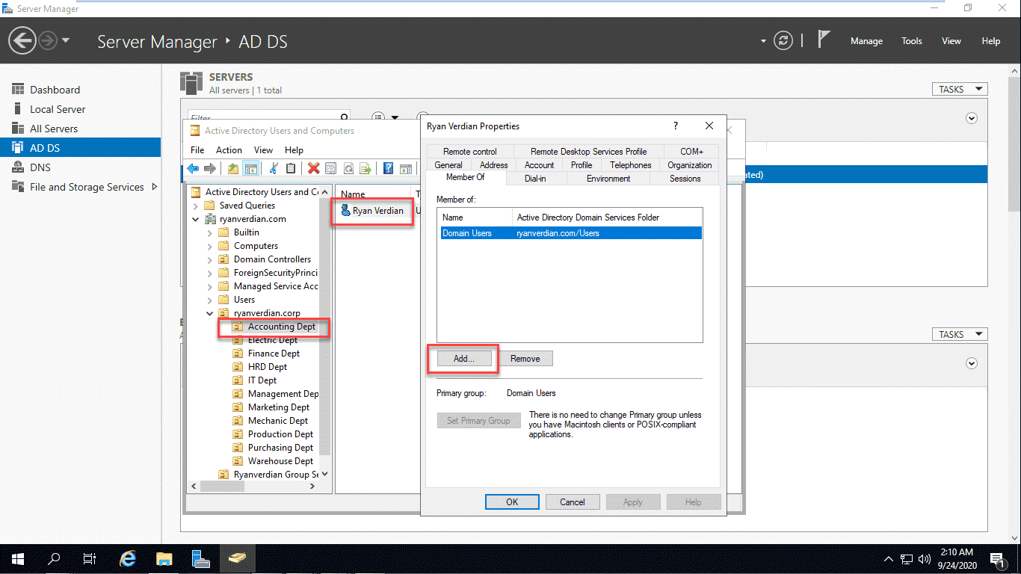The width and height of the screenshot is (1021, 574).
Task: Open the Action Center notification icon
Action: point(998,558)
